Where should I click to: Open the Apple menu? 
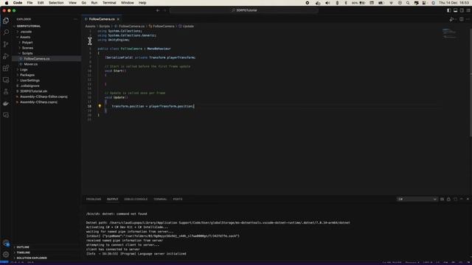[x=7, y=3]
